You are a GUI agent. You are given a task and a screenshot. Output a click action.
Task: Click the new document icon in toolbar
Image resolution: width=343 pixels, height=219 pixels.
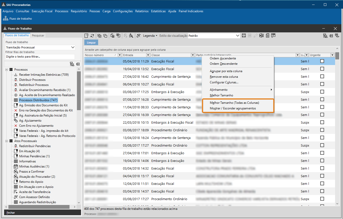(x=86, y=36)
